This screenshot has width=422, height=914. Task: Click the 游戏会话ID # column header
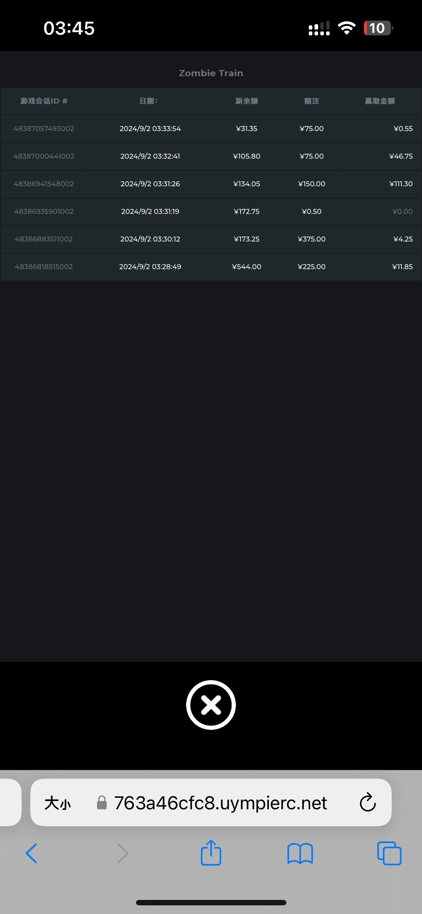click(x=44, y=101)
